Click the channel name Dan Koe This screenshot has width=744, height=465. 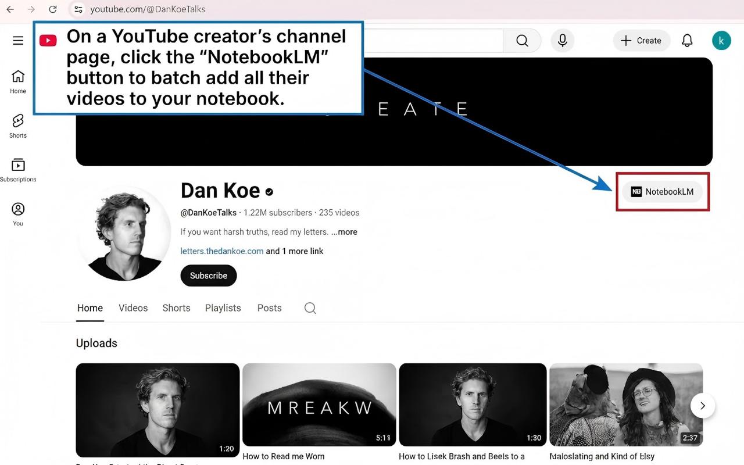click(220, 191)
